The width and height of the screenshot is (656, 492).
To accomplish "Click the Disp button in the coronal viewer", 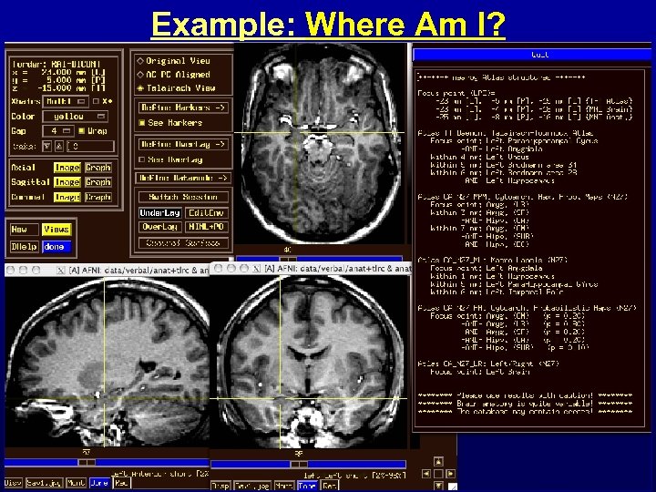I will [x=220, y=486].
